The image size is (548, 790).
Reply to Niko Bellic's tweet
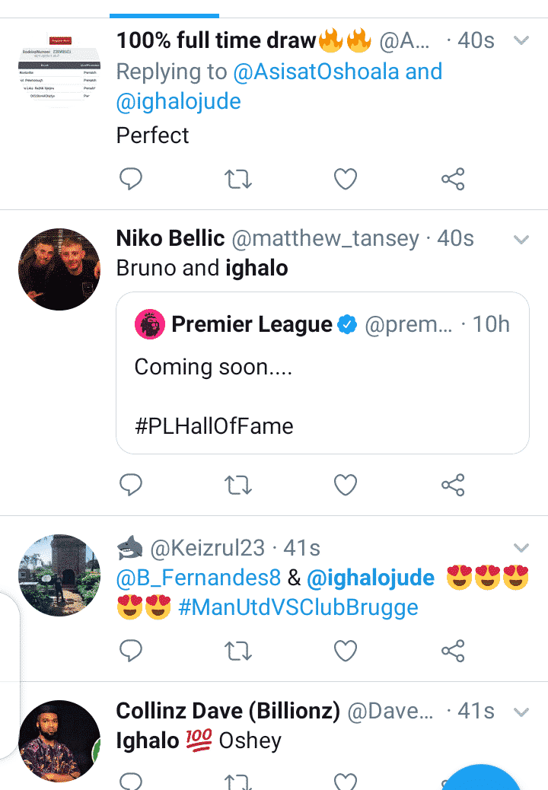132,484
